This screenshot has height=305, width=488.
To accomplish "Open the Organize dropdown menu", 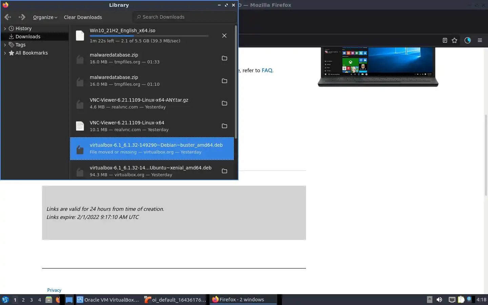I will 45,17.
